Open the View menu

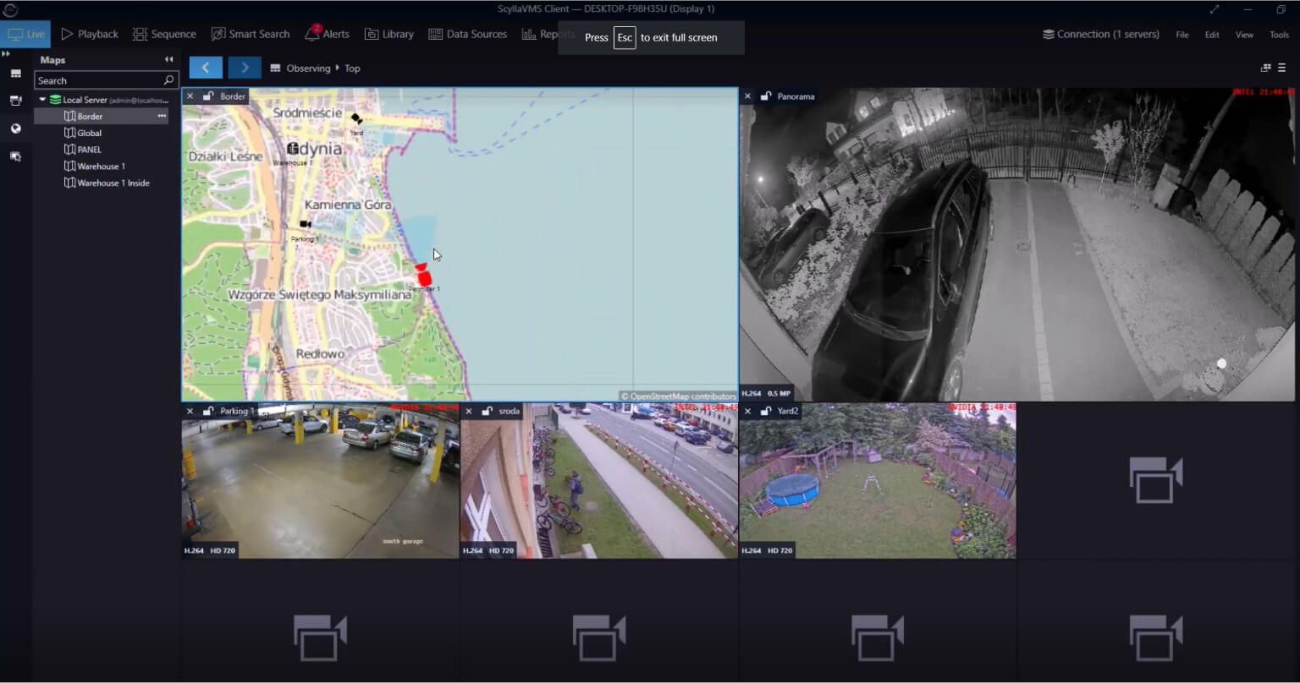click(x=1244, y=35)
